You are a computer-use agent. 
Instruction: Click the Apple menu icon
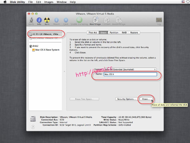tap(5, 2)
